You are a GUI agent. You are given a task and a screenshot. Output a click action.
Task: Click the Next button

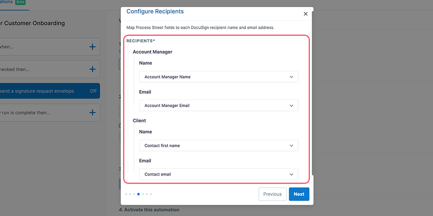(299, 194)
